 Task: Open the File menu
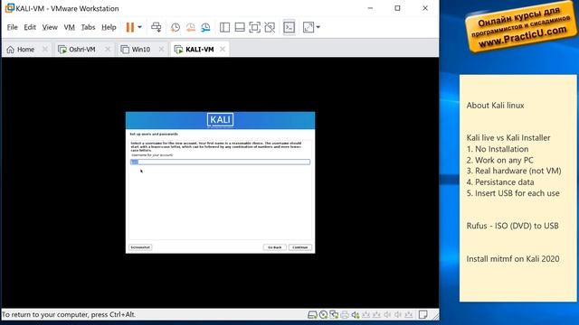[12, 27]
